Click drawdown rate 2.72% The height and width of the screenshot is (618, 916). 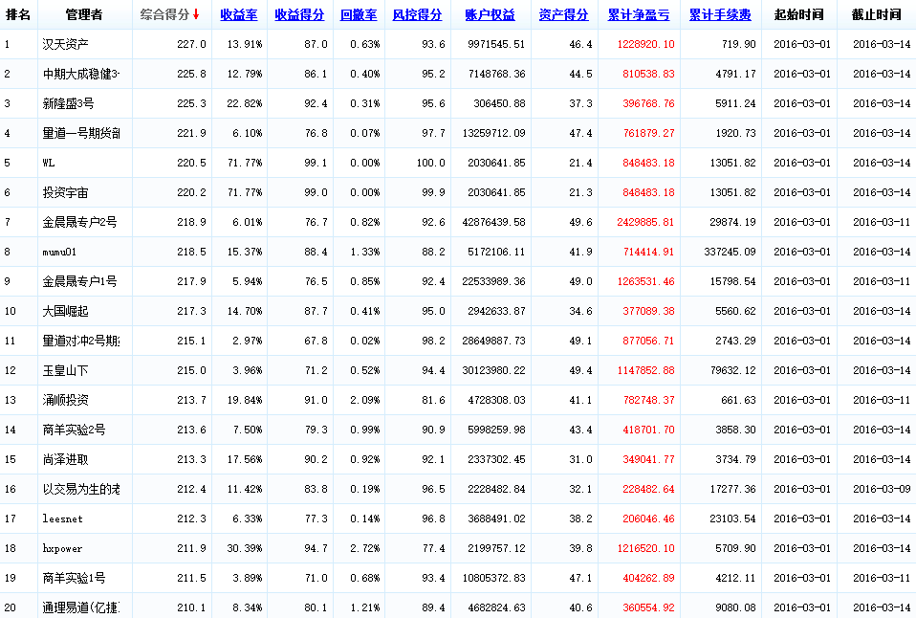(x=365, y=548)
